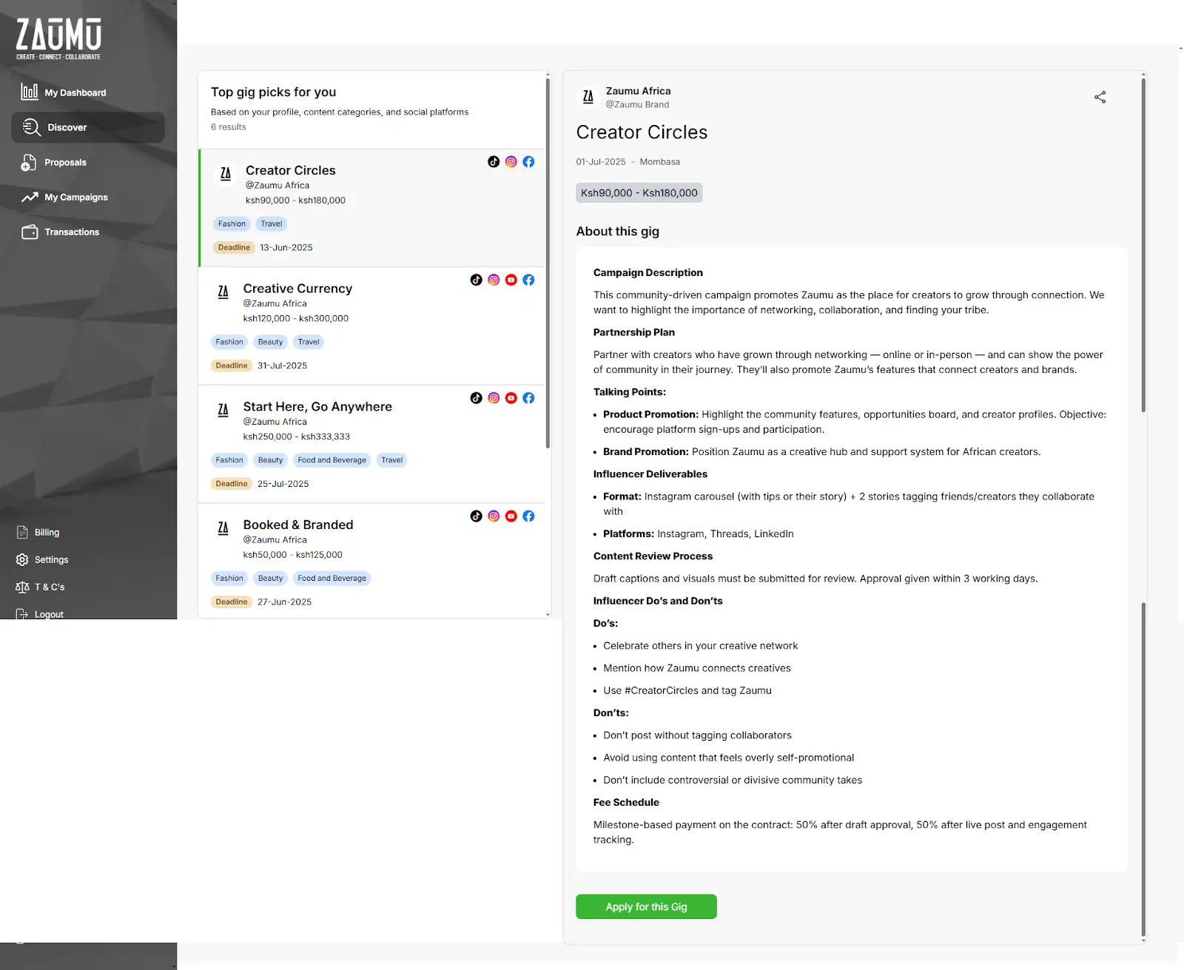
Task: Click the Travel tag on Start Here, Go Anywhere
Action: pyautogui.click(x=391, y=460)
